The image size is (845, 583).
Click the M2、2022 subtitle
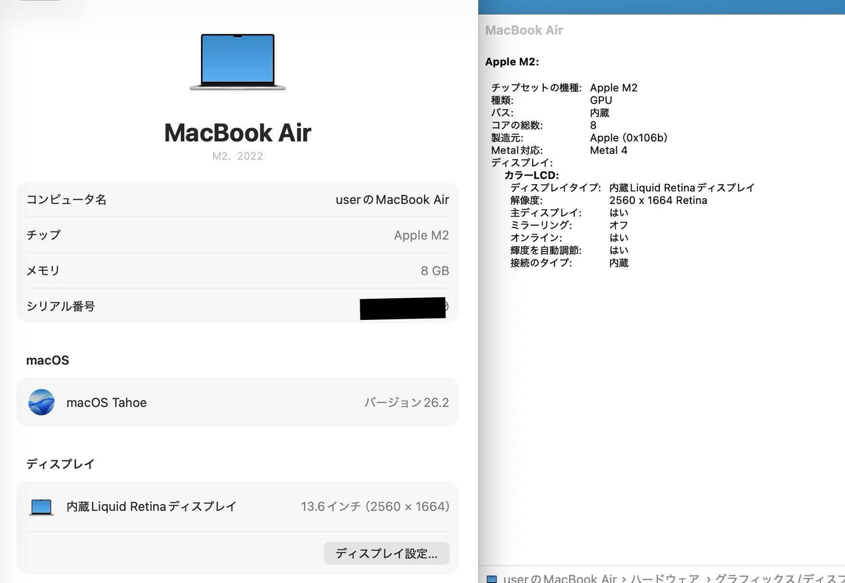[x=237, y=156]
